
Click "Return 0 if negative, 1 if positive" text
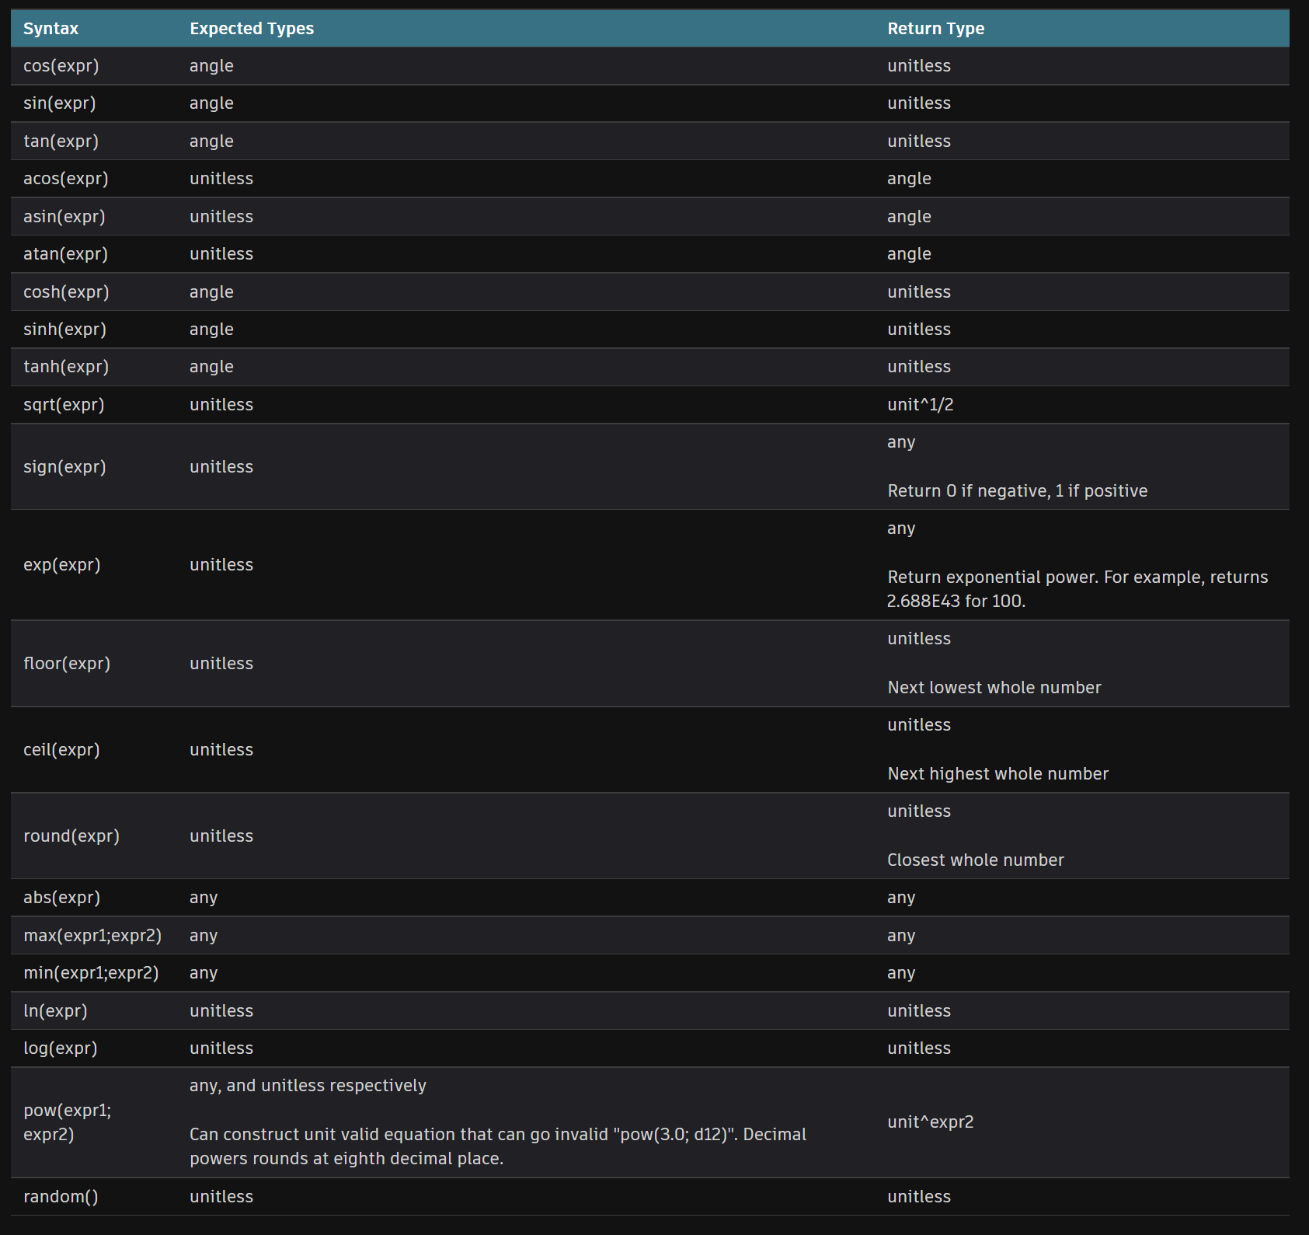(1017, 491)
